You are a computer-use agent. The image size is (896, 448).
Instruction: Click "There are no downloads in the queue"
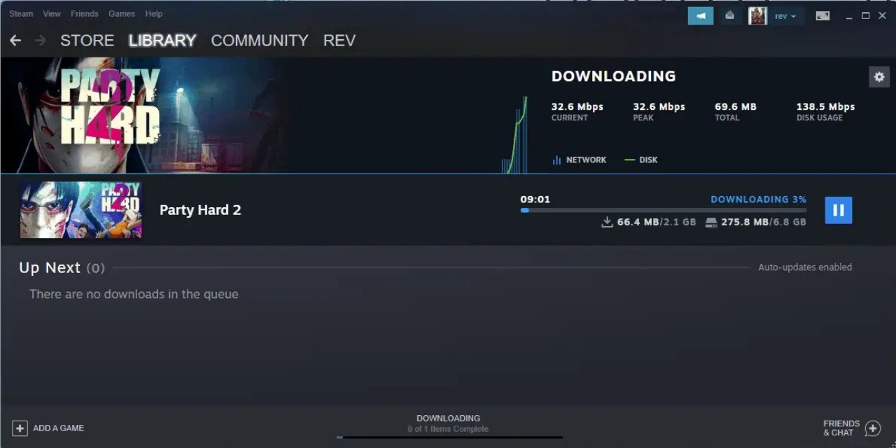pyautogui.click(x=134, y=294)
